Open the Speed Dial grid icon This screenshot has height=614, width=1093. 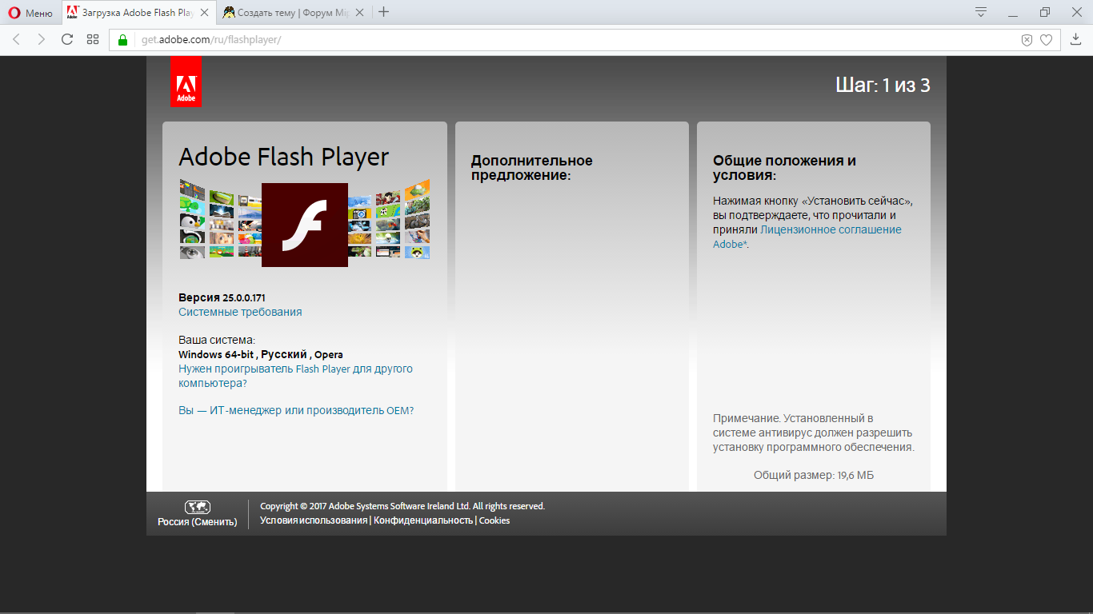93,39
